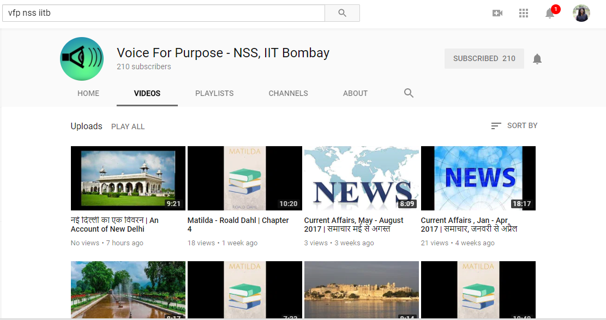The width and height of the screenshot is (606, 320).
Task: Open the CHANNELS tab
Action: click(x=288, y=93)
